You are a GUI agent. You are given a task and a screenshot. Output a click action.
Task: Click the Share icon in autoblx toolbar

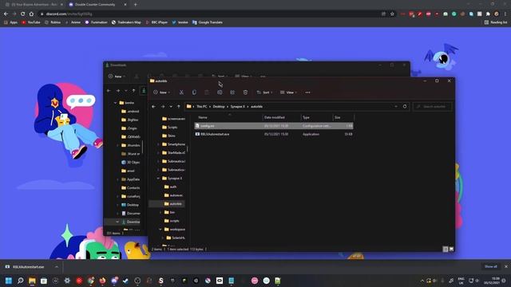pos(232,92)
